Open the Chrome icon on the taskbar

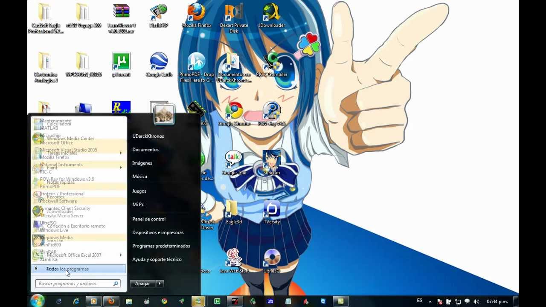coord(164,301)
